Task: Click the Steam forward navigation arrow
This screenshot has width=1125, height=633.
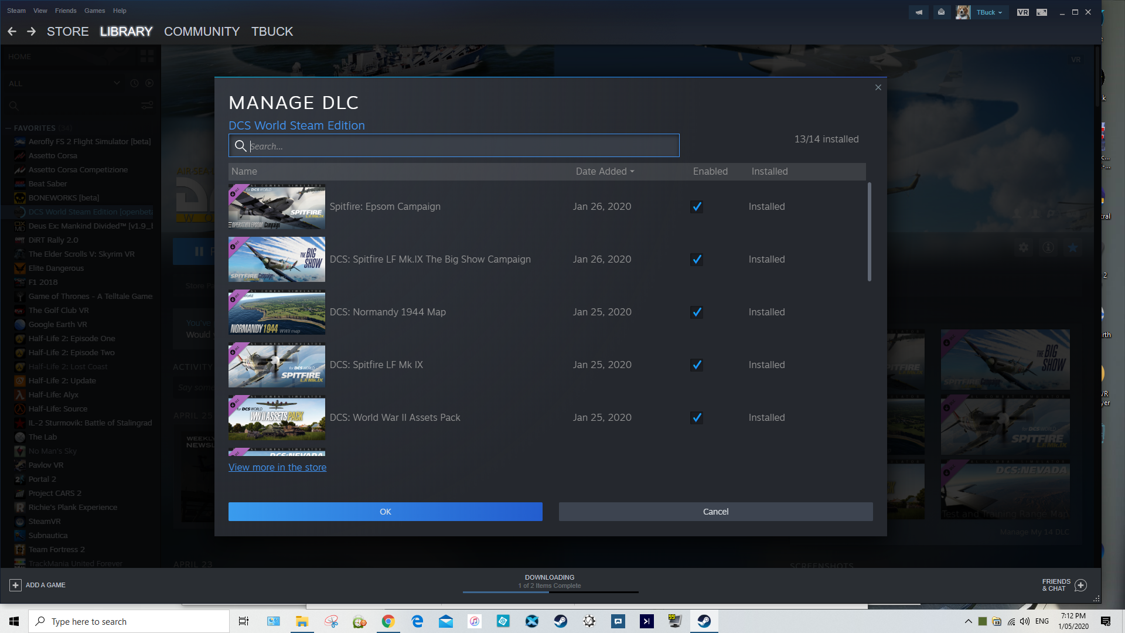Action: (32, 32)
